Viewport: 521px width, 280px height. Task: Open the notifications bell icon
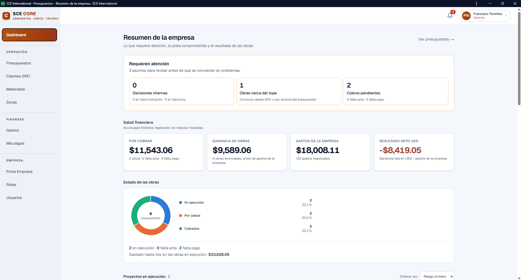(x=450, y=15)
